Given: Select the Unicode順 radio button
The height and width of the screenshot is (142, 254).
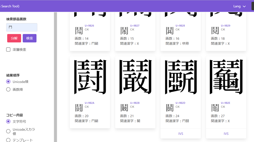Looking at the screenshot, I should [8, 82].
